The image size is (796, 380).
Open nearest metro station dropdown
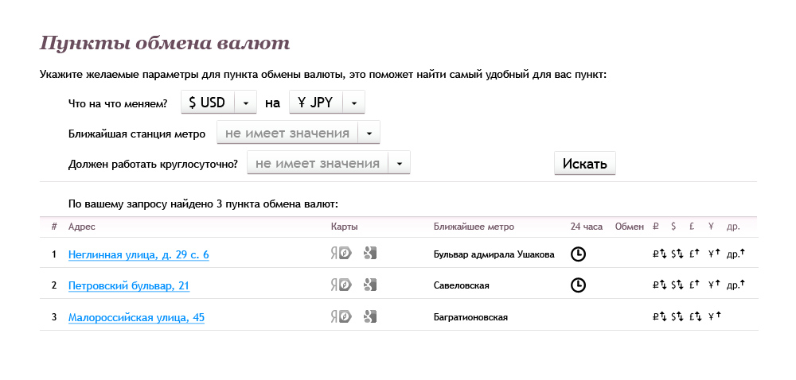pos(369,133)
